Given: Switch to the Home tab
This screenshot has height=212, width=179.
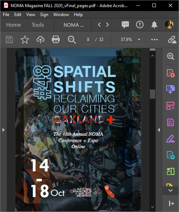Looking at the screenshot, I should point(13,25).
